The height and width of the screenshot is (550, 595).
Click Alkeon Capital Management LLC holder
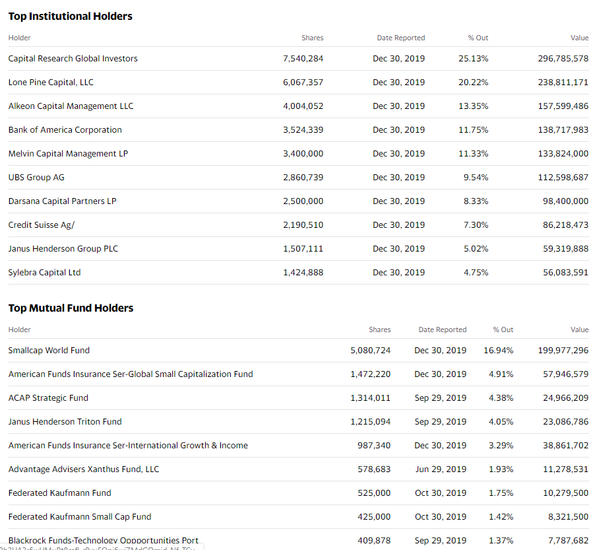coord(71,106)
